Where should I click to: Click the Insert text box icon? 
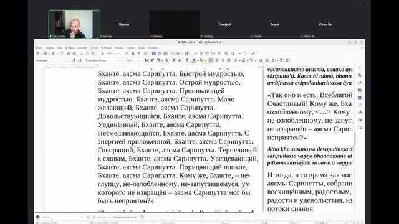click(166, 54)
